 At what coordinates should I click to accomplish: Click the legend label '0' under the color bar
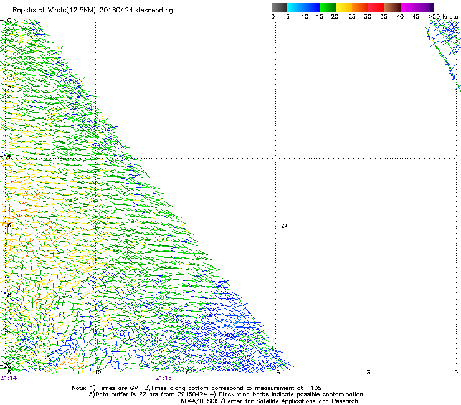tap(273, 17)
